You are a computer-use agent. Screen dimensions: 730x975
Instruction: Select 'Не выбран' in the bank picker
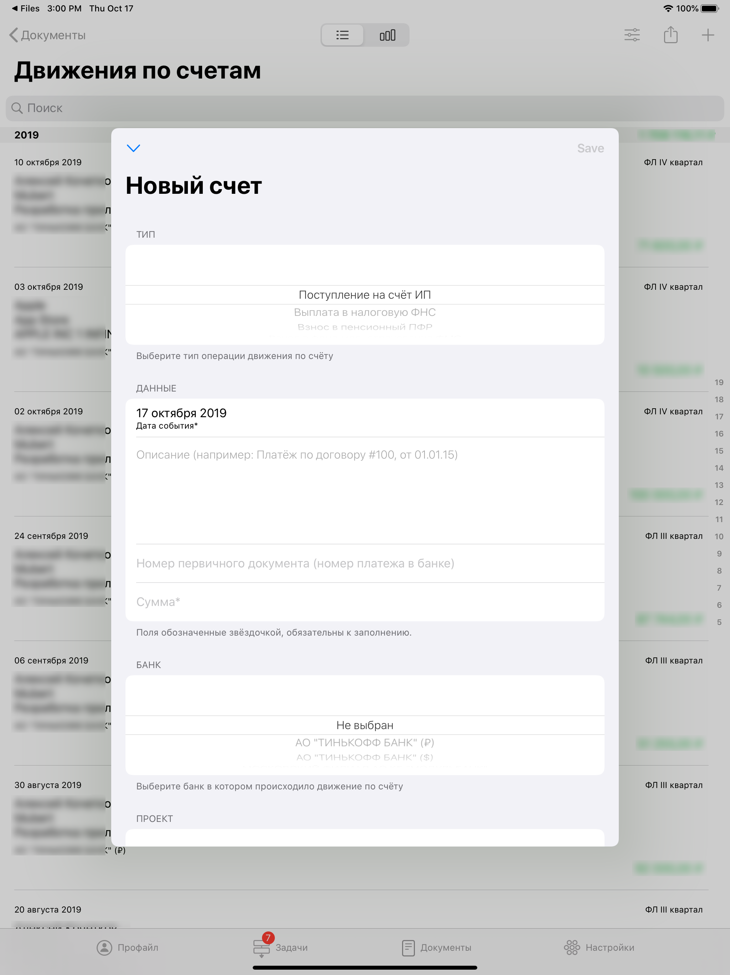pyautogui.click(x=365, y=724)
